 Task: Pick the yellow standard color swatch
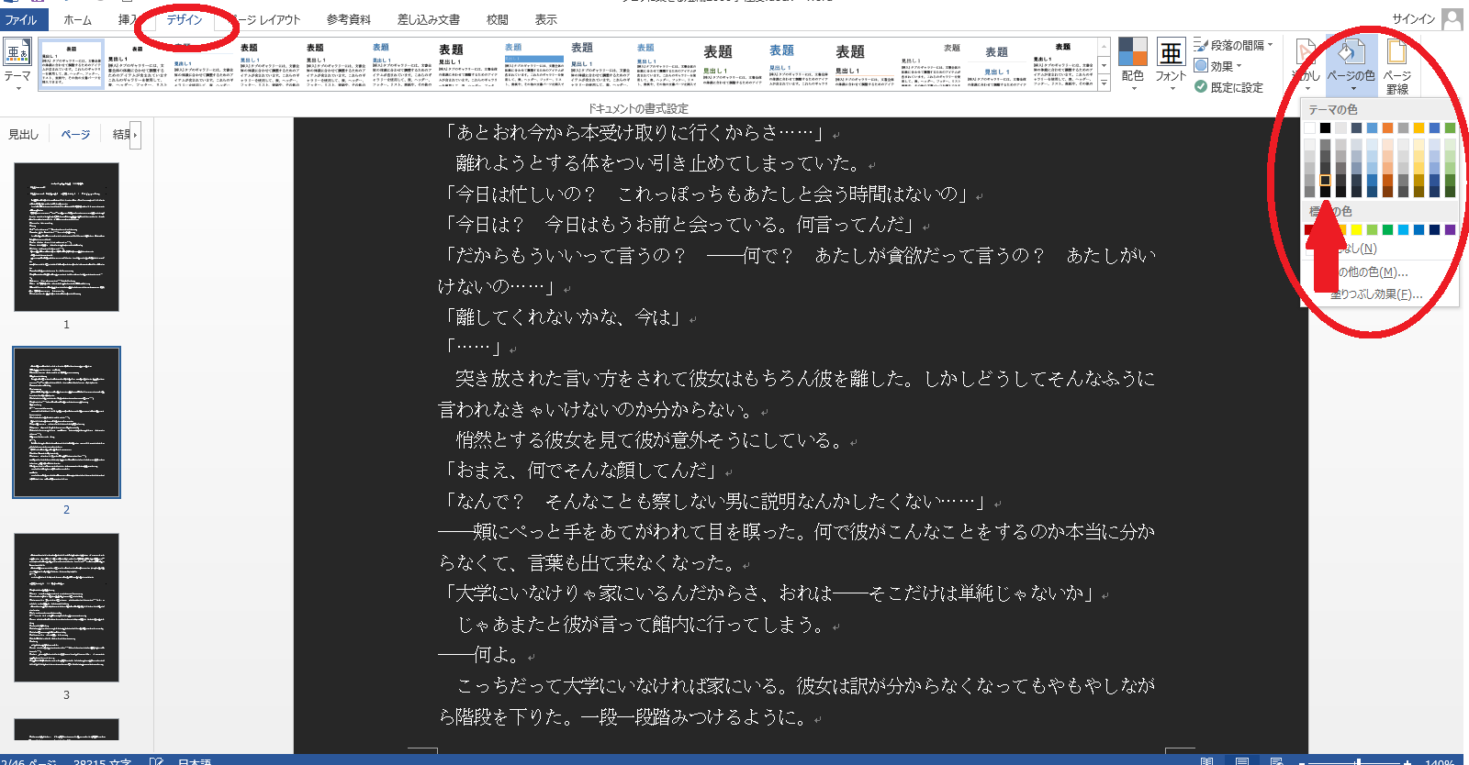pyautogui.click(x=1356, y=229)
